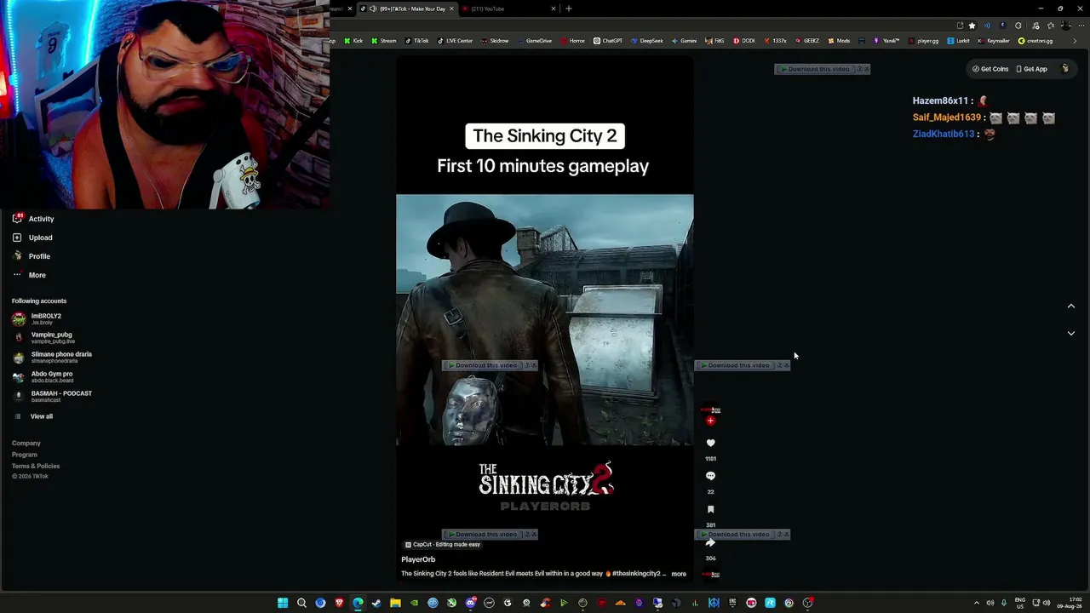Open the LIVE Center bookmark
This screenshot has width=1090, height=613.
coord(455,41)
